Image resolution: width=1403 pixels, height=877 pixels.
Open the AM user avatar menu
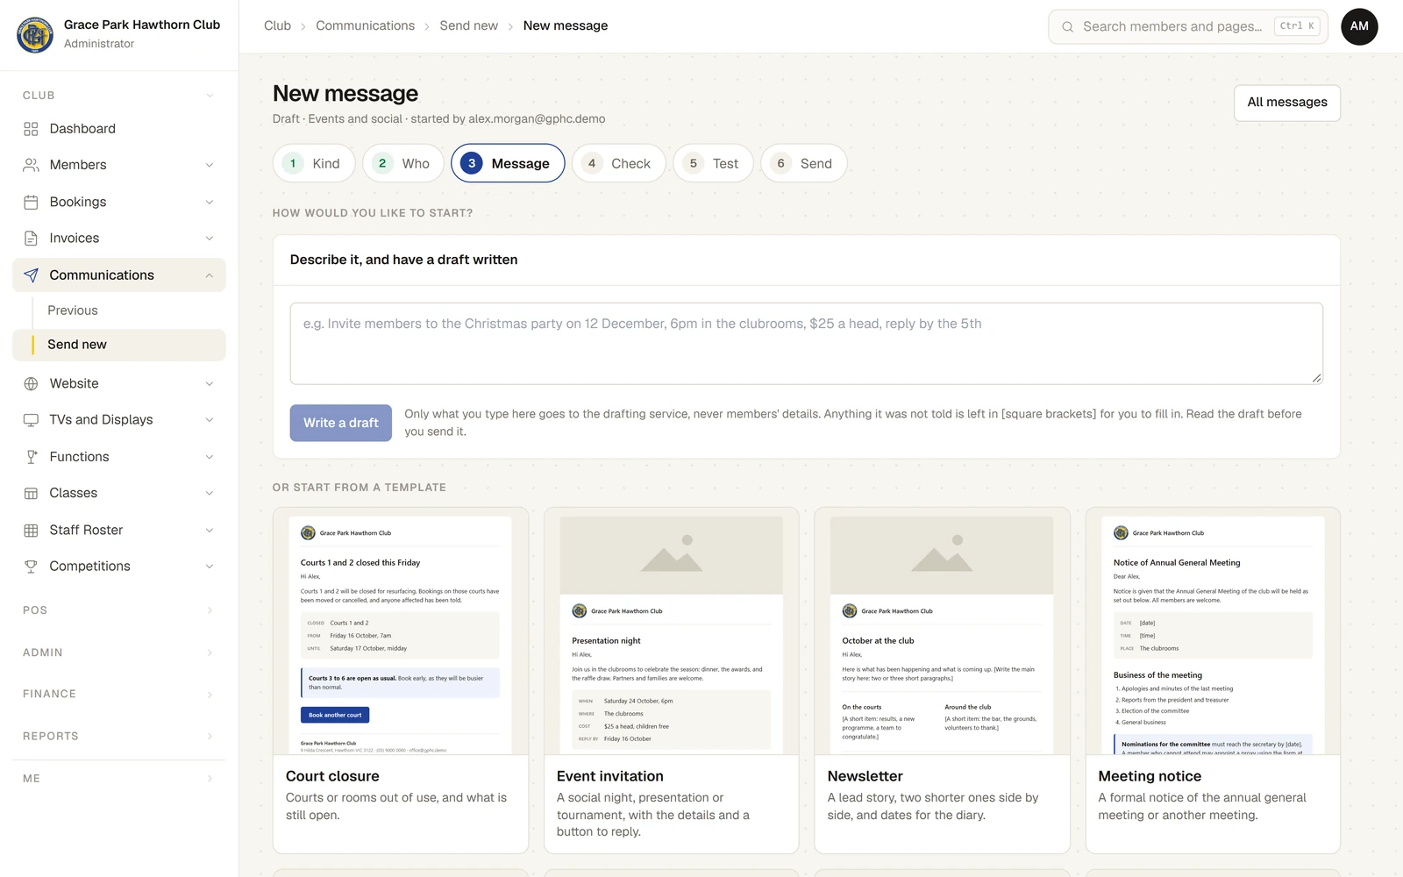coord(1359,26)
